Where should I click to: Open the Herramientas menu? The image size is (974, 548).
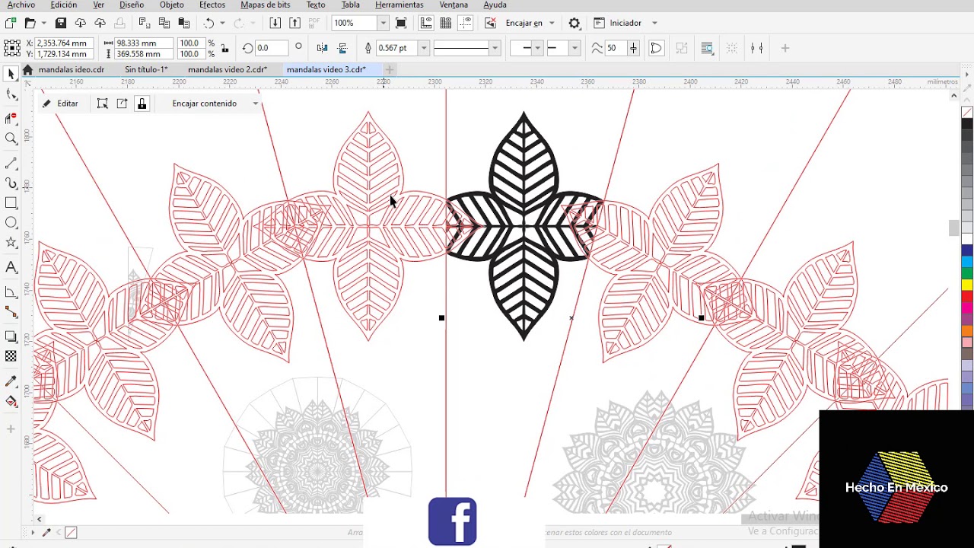click(x=399, y=5)
